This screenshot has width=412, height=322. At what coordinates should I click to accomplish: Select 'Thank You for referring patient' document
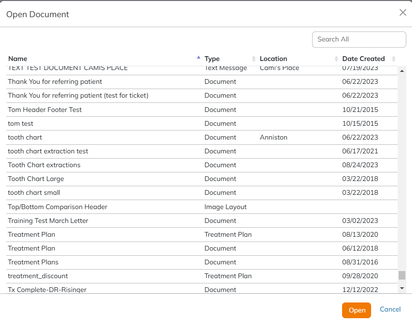pos(202,82)
